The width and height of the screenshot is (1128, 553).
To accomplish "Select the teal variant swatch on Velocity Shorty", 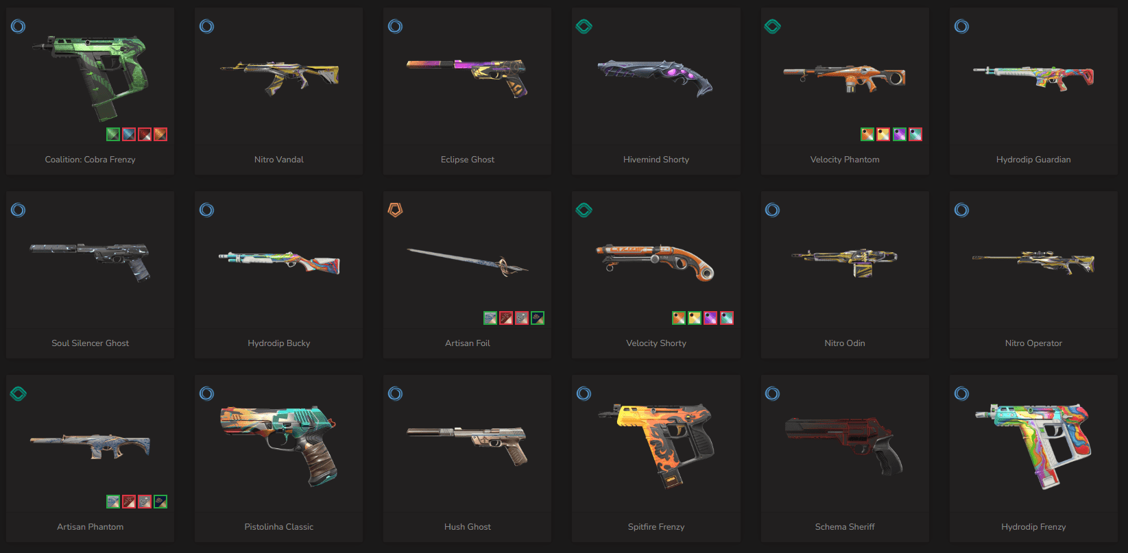I will point(727,318).
